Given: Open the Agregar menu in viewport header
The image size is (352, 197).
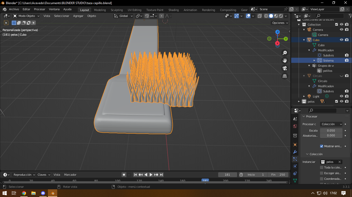Looking at the screenshot, I should pyautogui.click(x=78, y=16).
